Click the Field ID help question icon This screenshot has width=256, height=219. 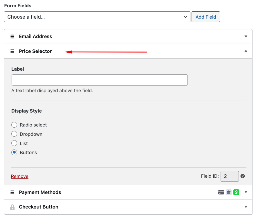[x=243, y=176]
